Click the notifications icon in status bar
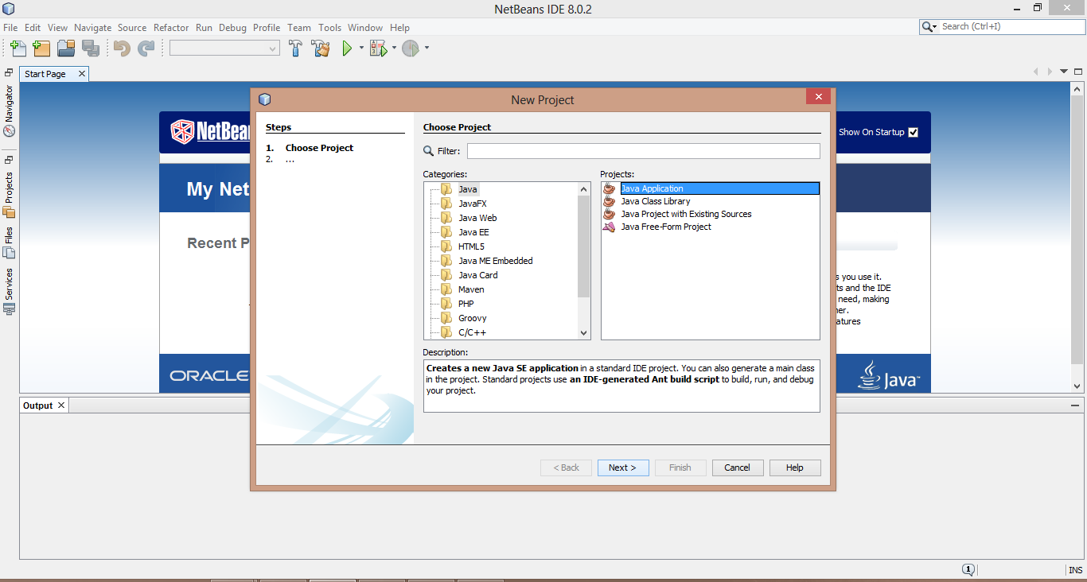 click(968, 569)
